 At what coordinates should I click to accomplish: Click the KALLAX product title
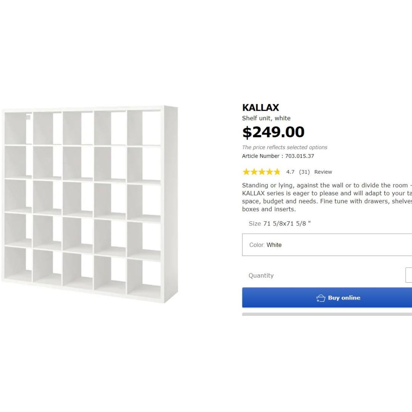coord(261,108)
